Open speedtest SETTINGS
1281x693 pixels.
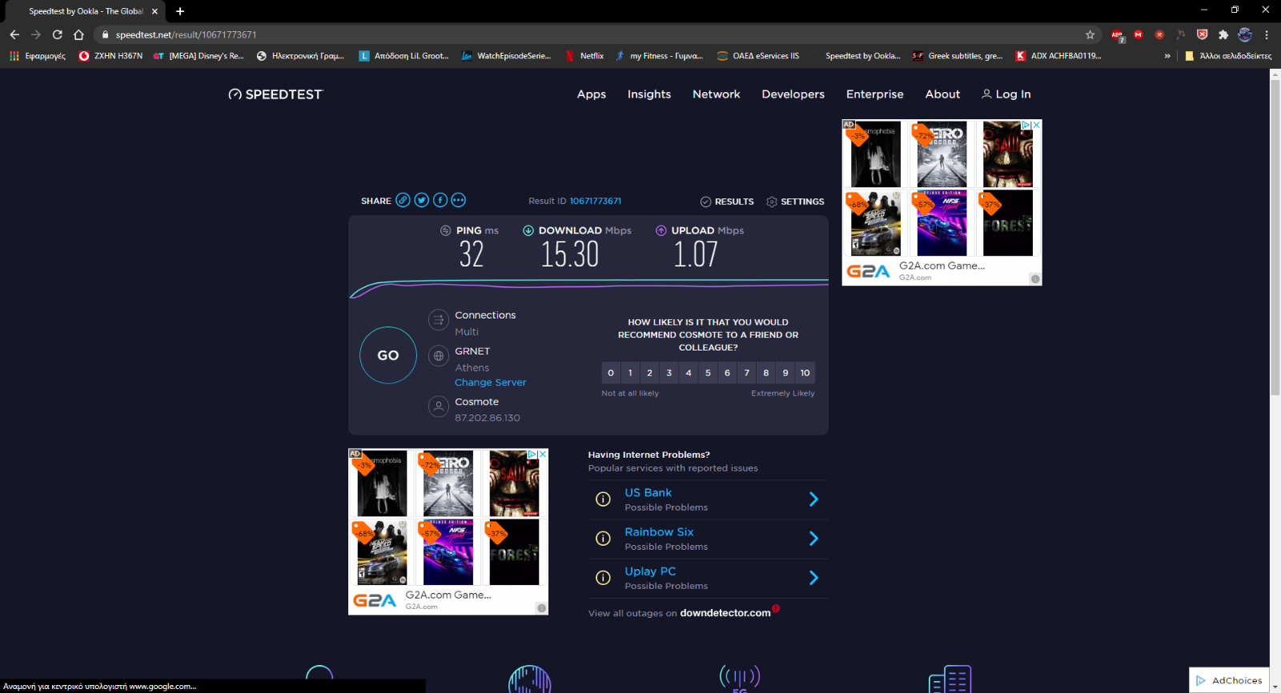click(x=795, y=202)
